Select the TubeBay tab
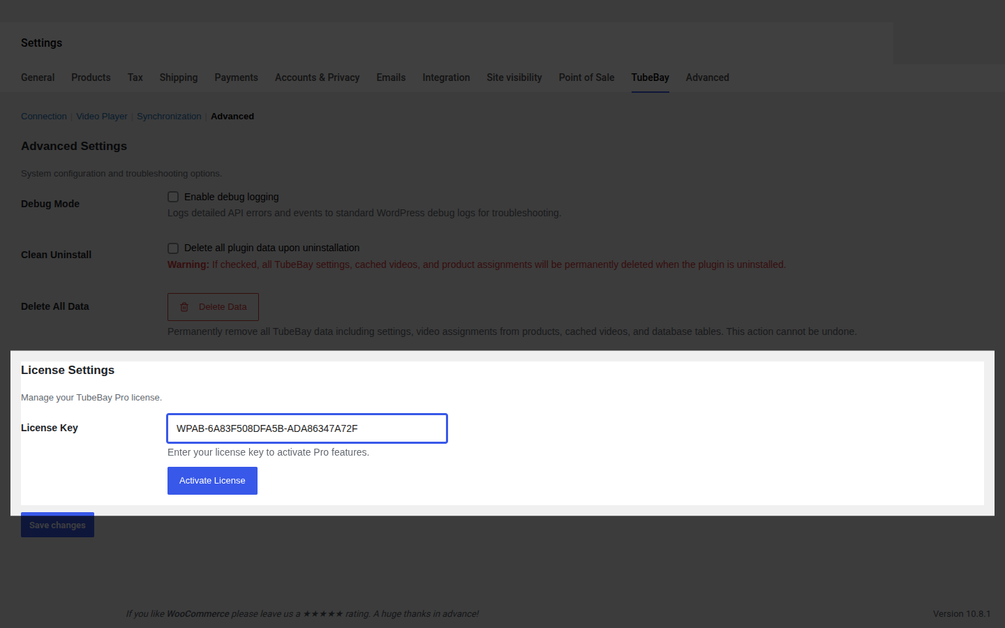 pyautogui.click(x=650, y=77)
